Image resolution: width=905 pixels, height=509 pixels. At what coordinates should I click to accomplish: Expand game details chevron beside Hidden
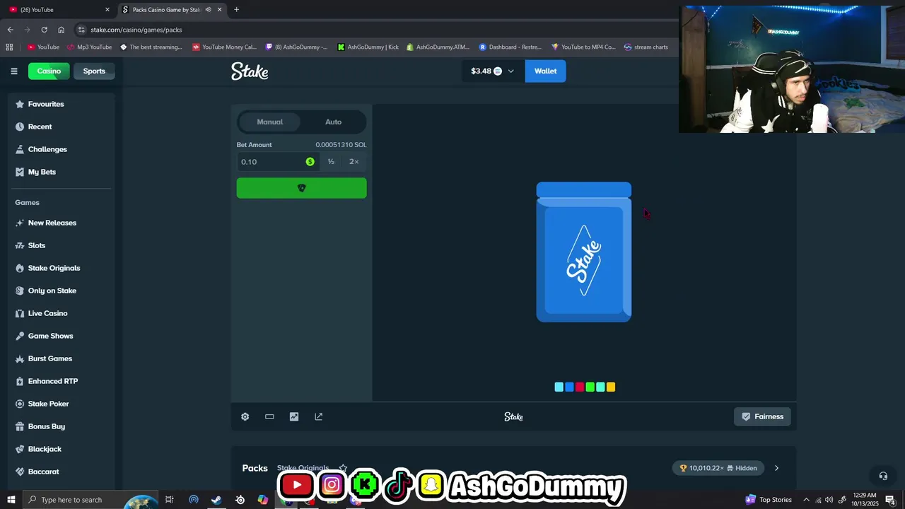[x=776, y=468]
